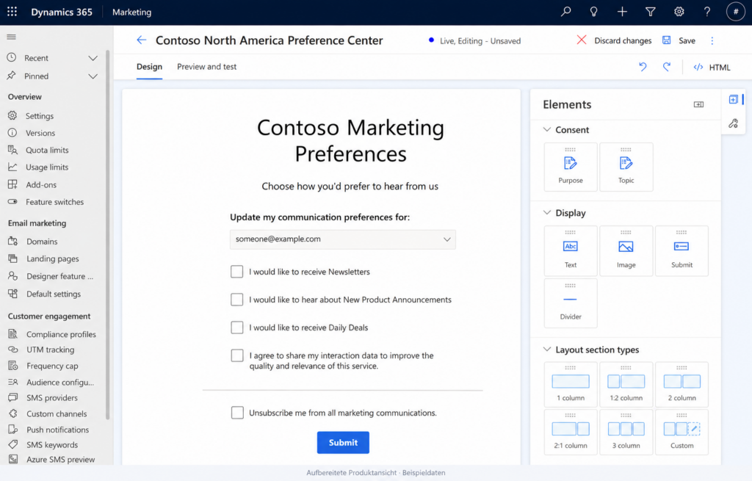Select 'Choose how you'd prefer' subtitle text
Image resolution: width=752 pixels, height=481 pixels.
pos(350,186)
